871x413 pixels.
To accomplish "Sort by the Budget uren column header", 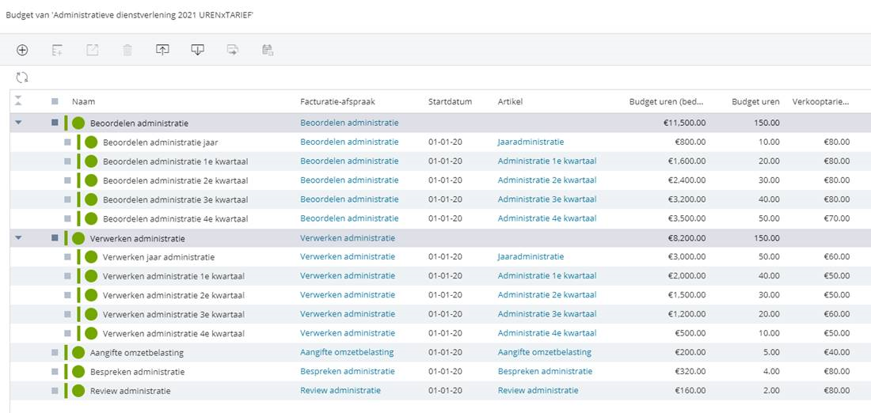I will pyautogui.click(x=755, y=101).
